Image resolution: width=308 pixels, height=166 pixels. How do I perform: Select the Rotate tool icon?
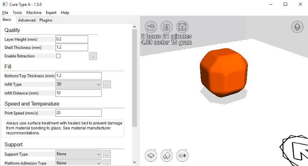[151, 156]
